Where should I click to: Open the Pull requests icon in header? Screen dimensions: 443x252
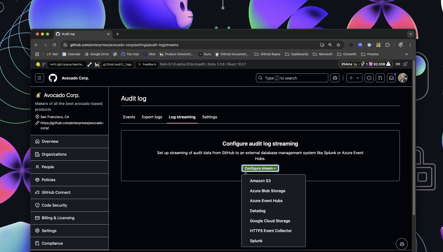point(380,78)
